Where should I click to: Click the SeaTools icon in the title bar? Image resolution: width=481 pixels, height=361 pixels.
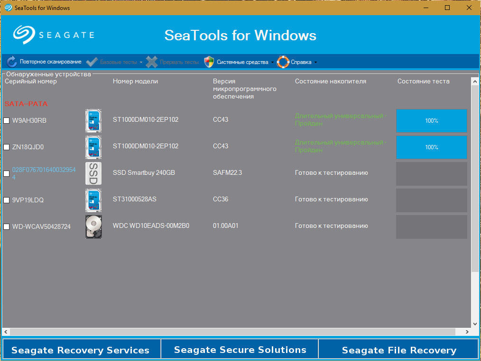[8, 8]
